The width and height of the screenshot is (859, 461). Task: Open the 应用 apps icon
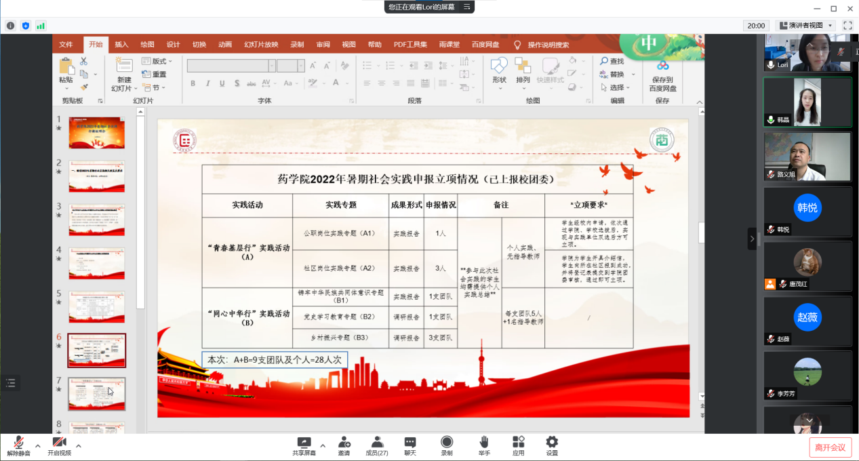[x=519, y=445]
